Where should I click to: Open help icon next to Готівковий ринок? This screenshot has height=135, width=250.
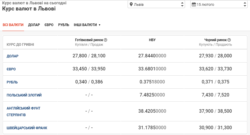pyautogui.click(x=105, y=40)
